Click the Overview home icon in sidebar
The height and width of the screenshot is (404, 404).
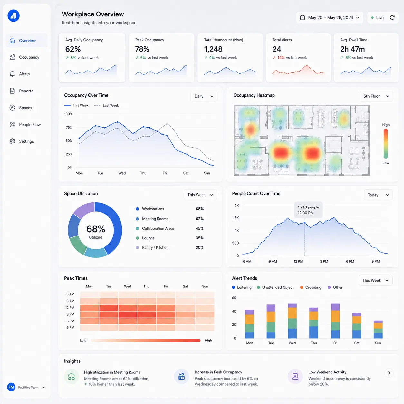(12, 41)
